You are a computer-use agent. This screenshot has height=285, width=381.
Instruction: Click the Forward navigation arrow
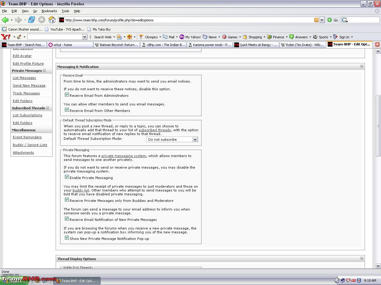coord(18,20)
